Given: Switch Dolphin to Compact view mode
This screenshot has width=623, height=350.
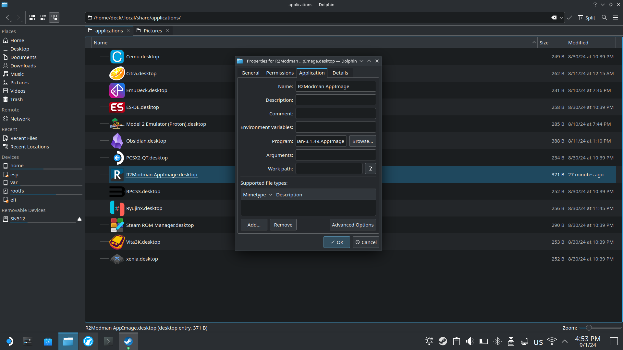Looking at the screenshot, I should tap(43, 17).
